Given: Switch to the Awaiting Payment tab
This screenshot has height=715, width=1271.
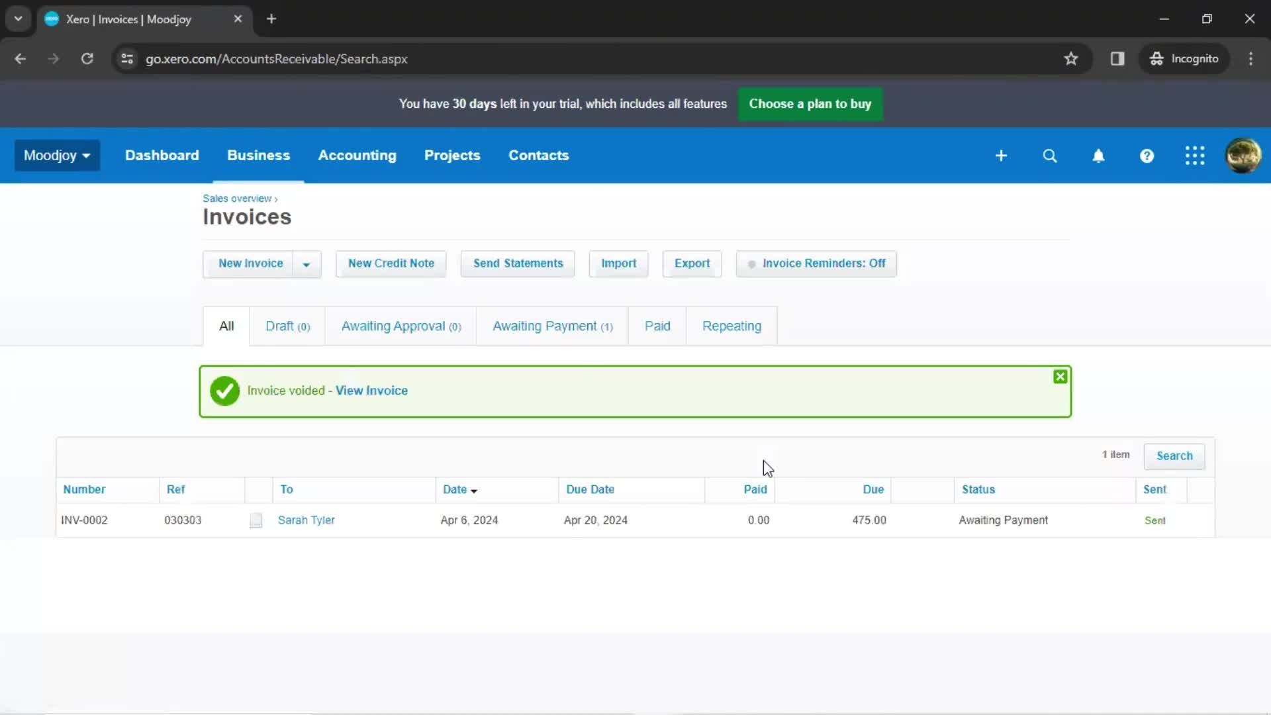Looking at the screenshot, I should click(552, 326).
